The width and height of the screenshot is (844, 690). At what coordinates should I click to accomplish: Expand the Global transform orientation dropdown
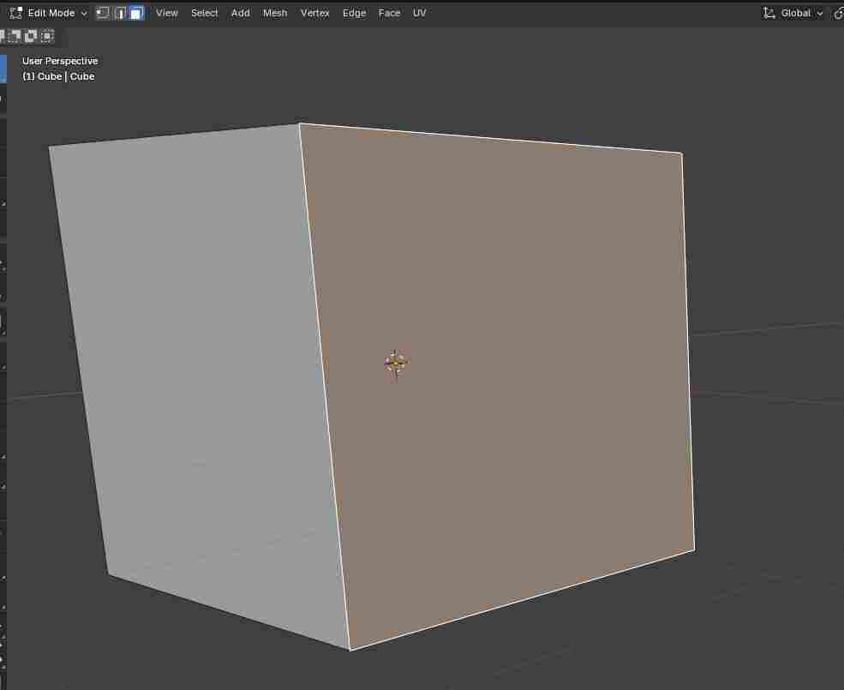pos(794,13)
